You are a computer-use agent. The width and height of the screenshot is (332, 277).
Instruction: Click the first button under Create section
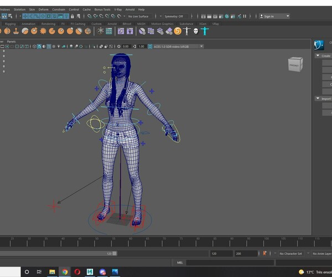(x=327, y=63)
